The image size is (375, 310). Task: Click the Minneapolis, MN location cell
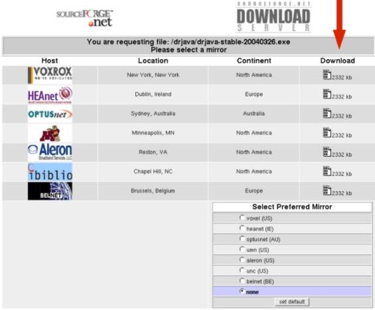coord(153,133)
